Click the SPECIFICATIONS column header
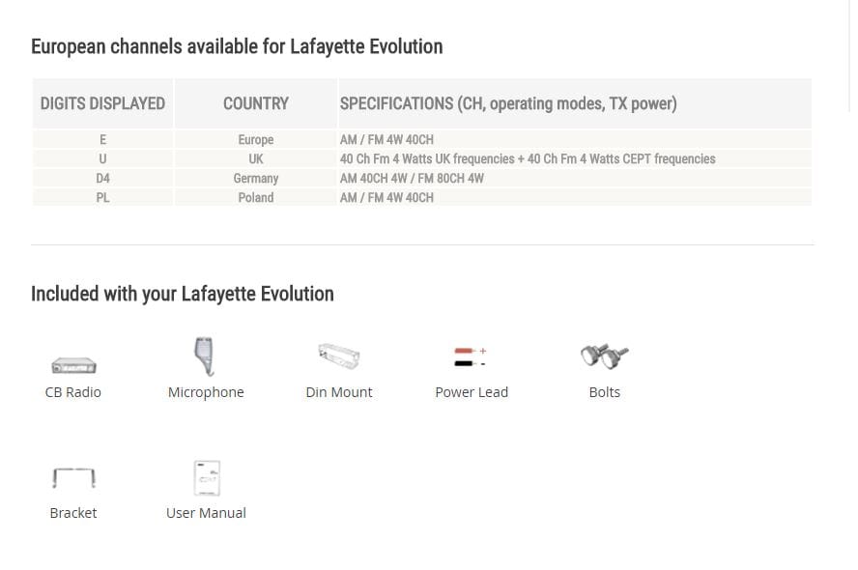 click(x=508, y=103)
